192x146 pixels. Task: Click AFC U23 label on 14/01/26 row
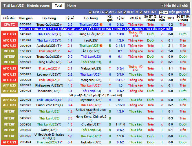pos(9,34)
